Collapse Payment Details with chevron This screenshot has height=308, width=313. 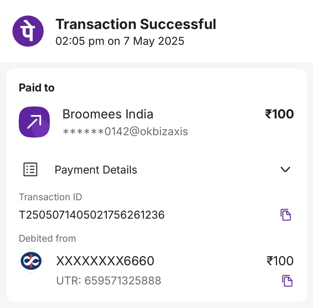tap(285, 169)
